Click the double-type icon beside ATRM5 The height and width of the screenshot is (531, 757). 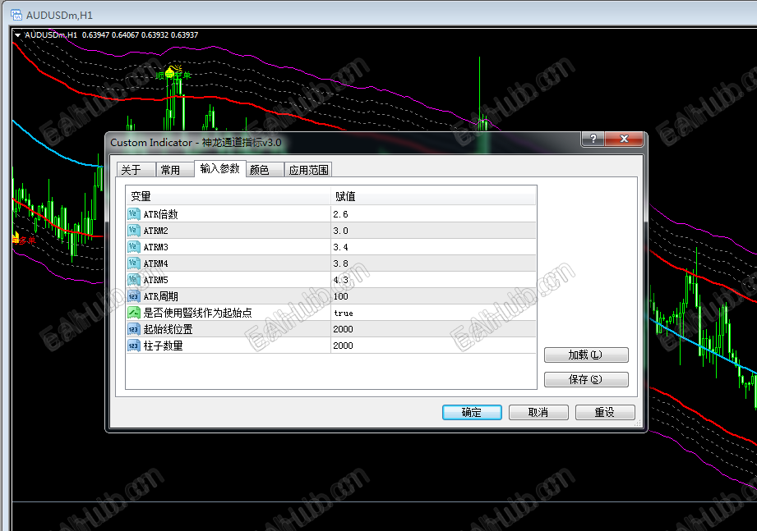click(134, 280)
